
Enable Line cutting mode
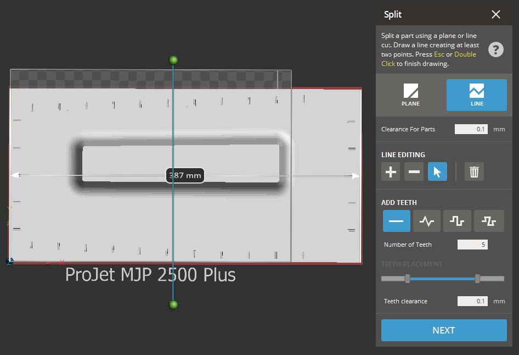pos(476,95)
